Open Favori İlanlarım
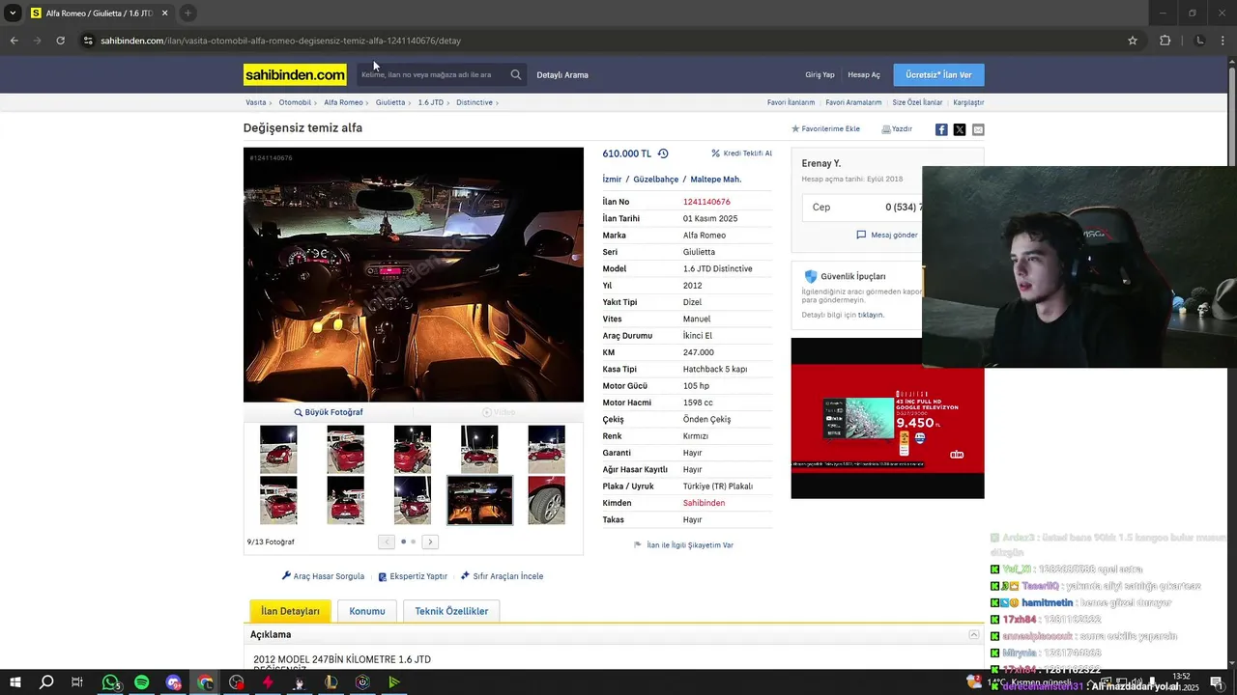This screenshot has height=695, width=1237. [x=791, y=102]
